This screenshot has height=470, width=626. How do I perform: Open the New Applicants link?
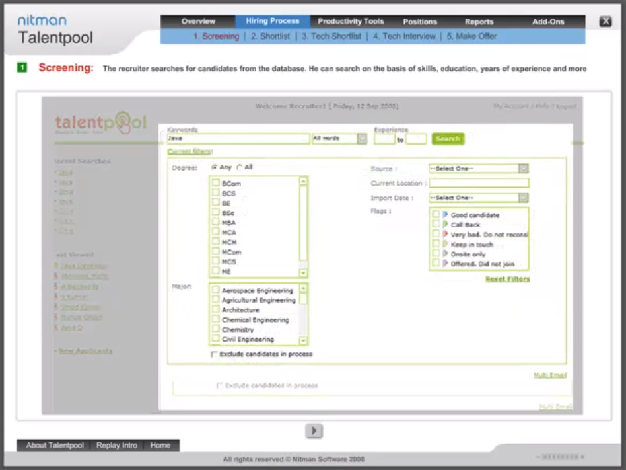point(85,351)
